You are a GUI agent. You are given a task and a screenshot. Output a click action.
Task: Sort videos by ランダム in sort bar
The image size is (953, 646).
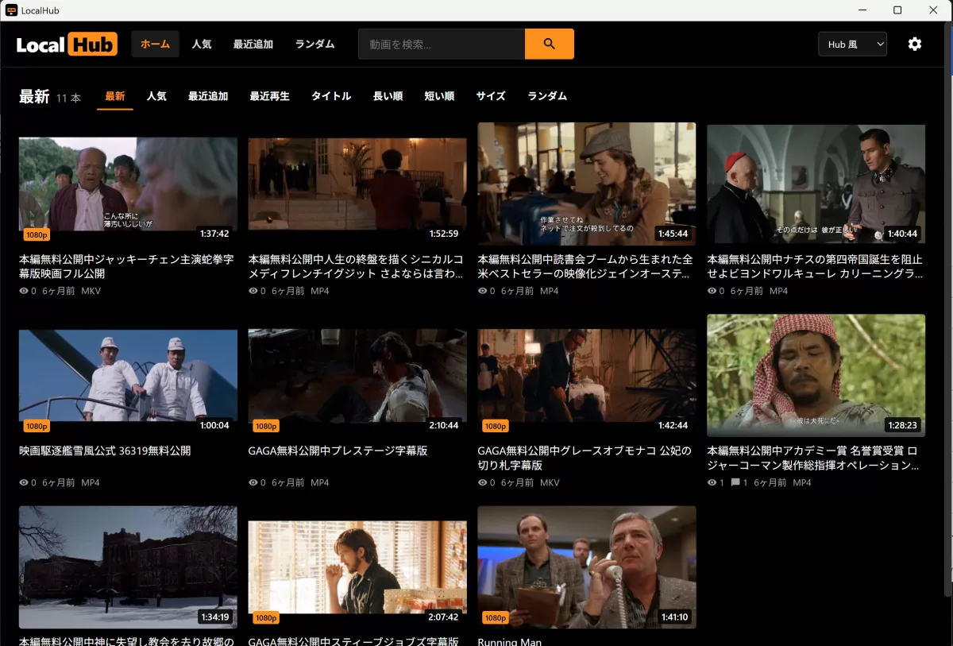pyautogui.click(x=547, y=96)
